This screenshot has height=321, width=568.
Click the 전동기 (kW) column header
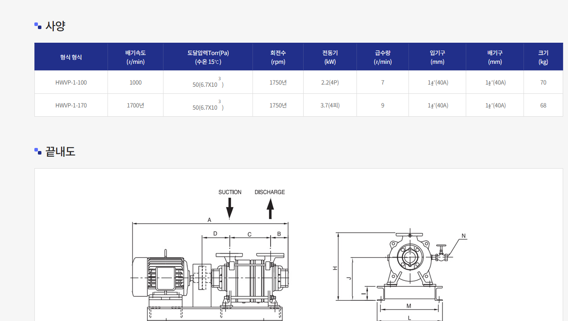point(330,57)
